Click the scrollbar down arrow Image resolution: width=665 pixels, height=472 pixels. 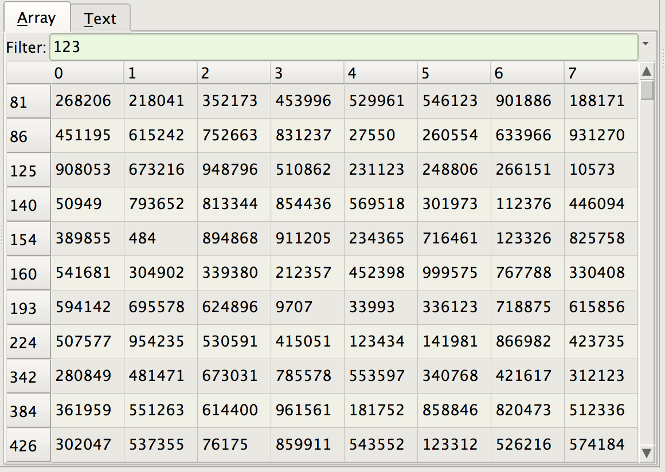click(x=646, y=453)
